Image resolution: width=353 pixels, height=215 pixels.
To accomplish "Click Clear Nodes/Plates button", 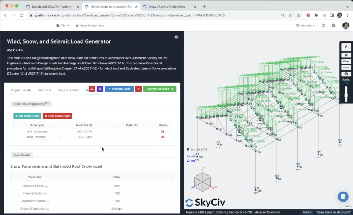I will 57,116.
